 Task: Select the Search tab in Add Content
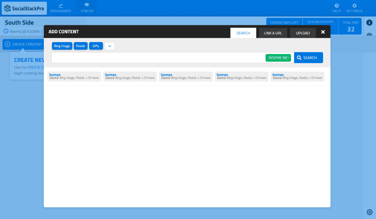coord(243,33)
